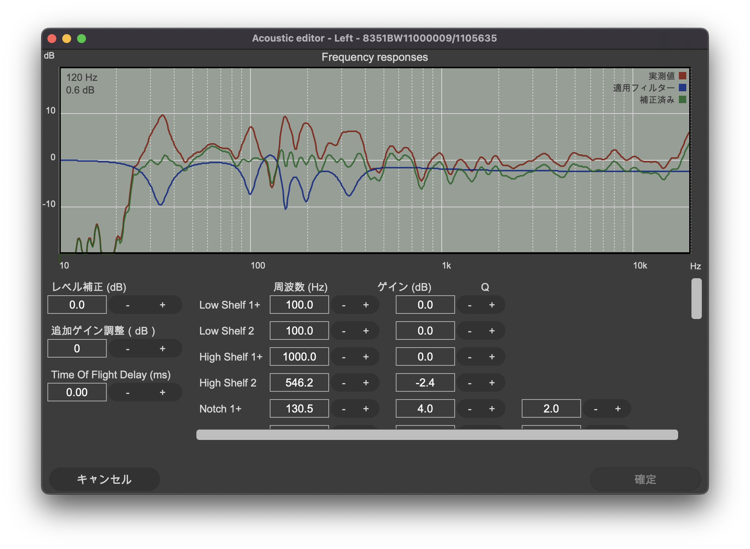
Task: Raise Notch 1+ Q with plus
Action: [618, 409]
